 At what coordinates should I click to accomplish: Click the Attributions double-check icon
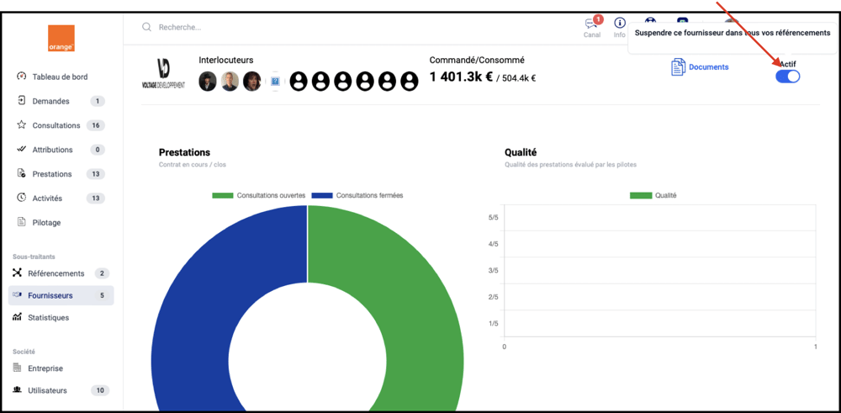pos(22,149)
